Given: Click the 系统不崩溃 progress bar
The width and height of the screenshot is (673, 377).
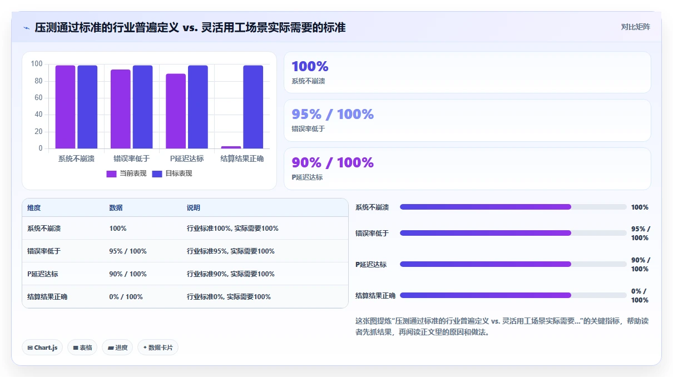Looking at the screenshot, I should (x=513, y=207).
